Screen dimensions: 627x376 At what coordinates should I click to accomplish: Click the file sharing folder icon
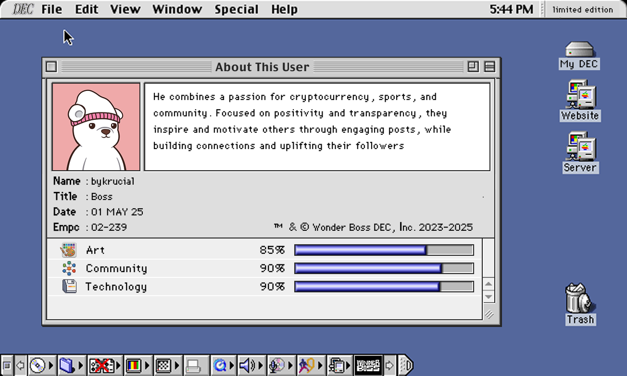tap(65, 366)
